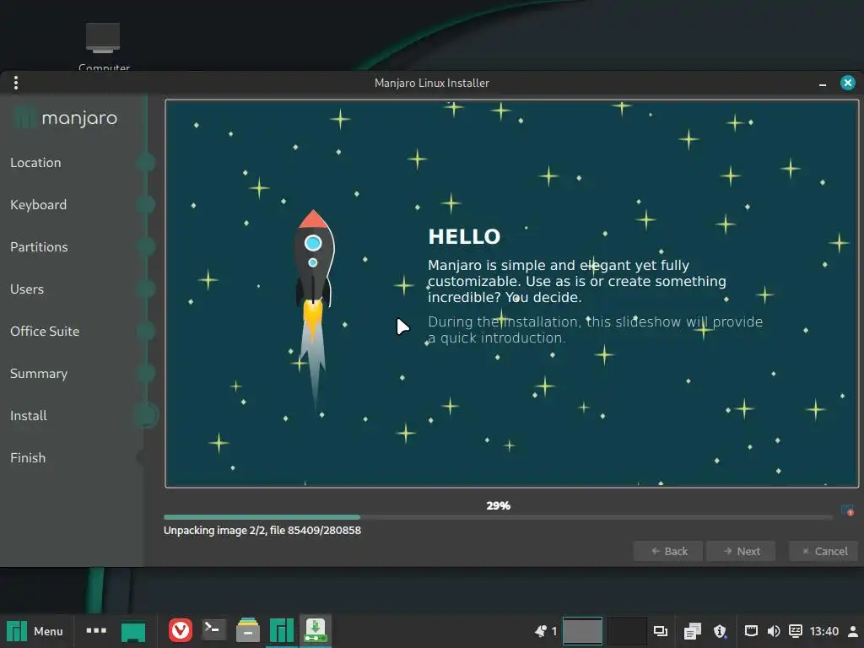
Task: Close the Manjaro Linux Installer window
Action: click(x=847, y=83)
